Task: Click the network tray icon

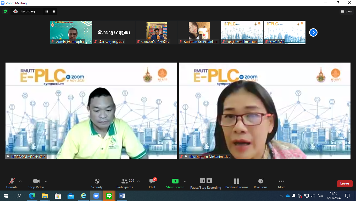Action: point(306,196)
